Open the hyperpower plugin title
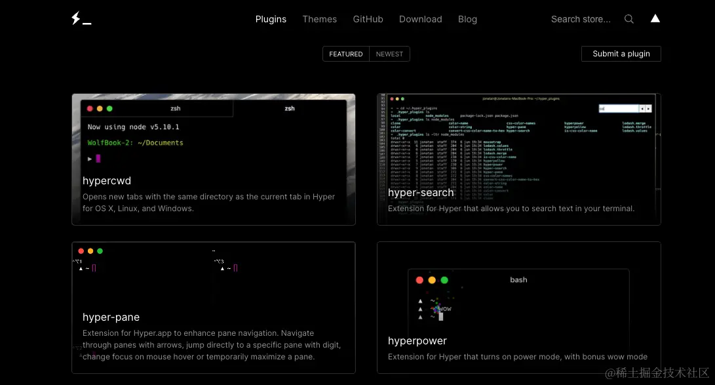This screenshot has height=385, width=715. [x=417, y=341]
